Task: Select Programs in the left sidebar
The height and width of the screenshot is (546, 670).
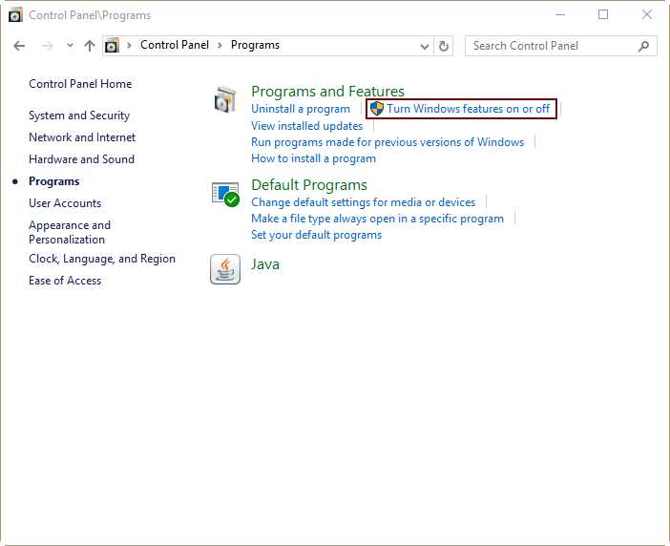Action: point(53,181)
